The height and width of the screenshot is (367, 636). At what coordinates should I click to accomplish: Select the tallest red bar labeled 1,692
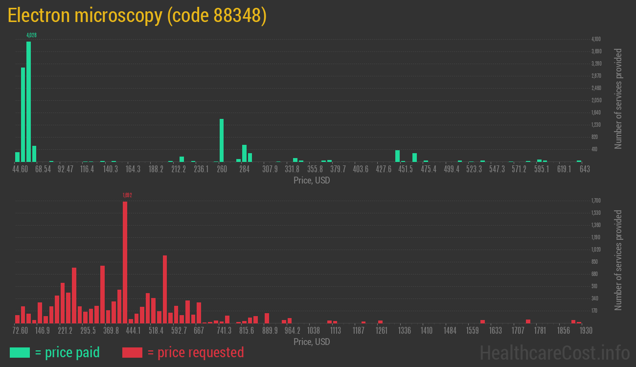pos(125,262)
